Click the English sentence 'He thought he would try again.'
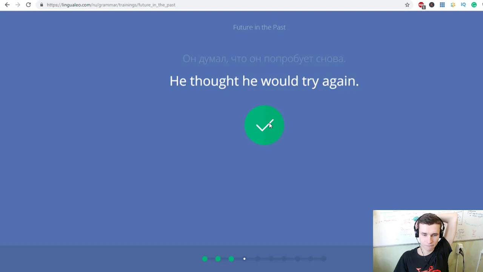Viewport: 483px width, 272px height. [264, 81]
